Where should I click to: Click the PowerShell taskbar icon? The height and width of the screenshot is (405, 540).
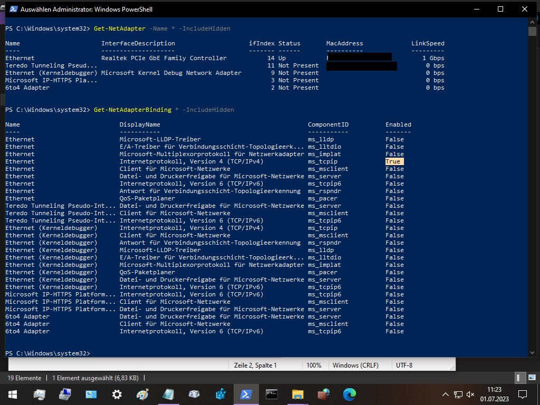click(246, 394)
